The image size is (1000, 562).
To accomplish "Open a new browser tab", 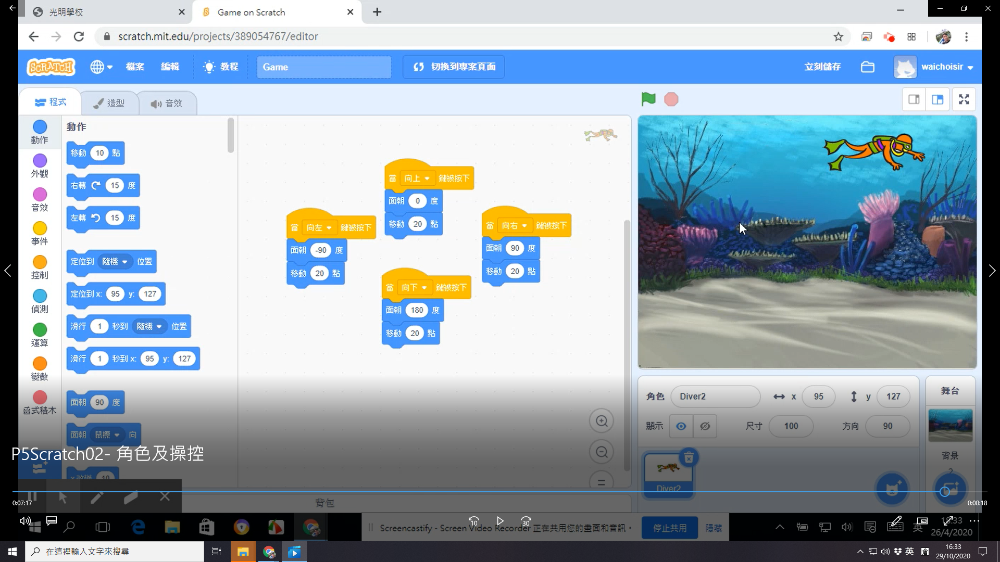I will [377, 12].
